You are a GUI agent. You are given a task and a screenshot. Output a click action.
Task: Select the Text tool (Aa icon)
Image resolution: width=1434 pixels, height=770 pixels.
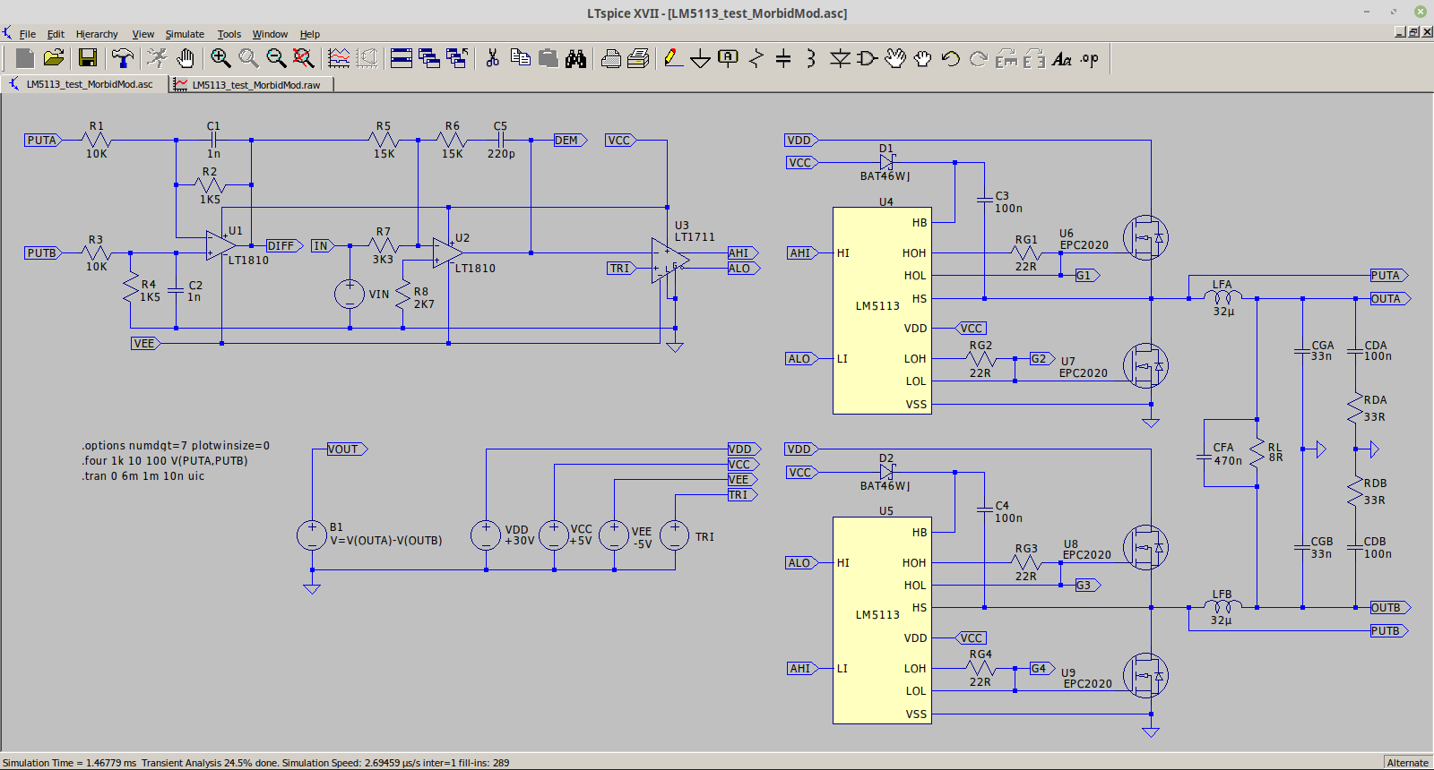tap(1062, 58)
